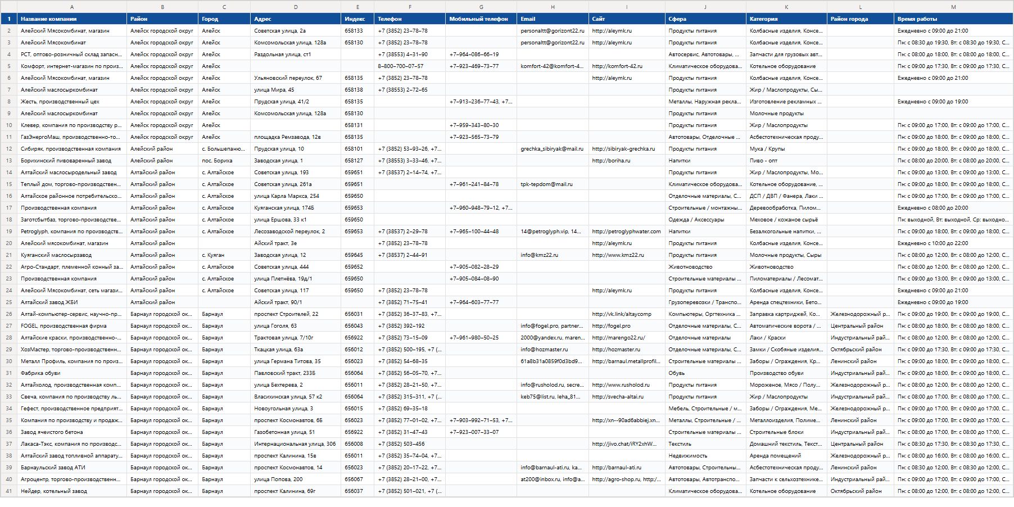The height and width of the screenshot is (507, 1014).
Task: Select cell "Раздольная улица, ст1"
Action: [x=296, y=55]
